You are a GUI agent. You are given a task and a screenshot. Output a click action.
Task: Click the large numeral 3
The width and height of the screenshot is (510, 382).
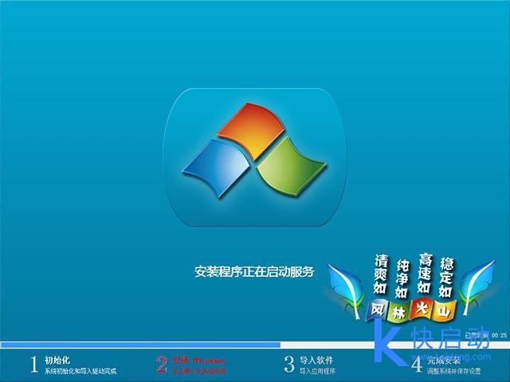pos(288,364)
